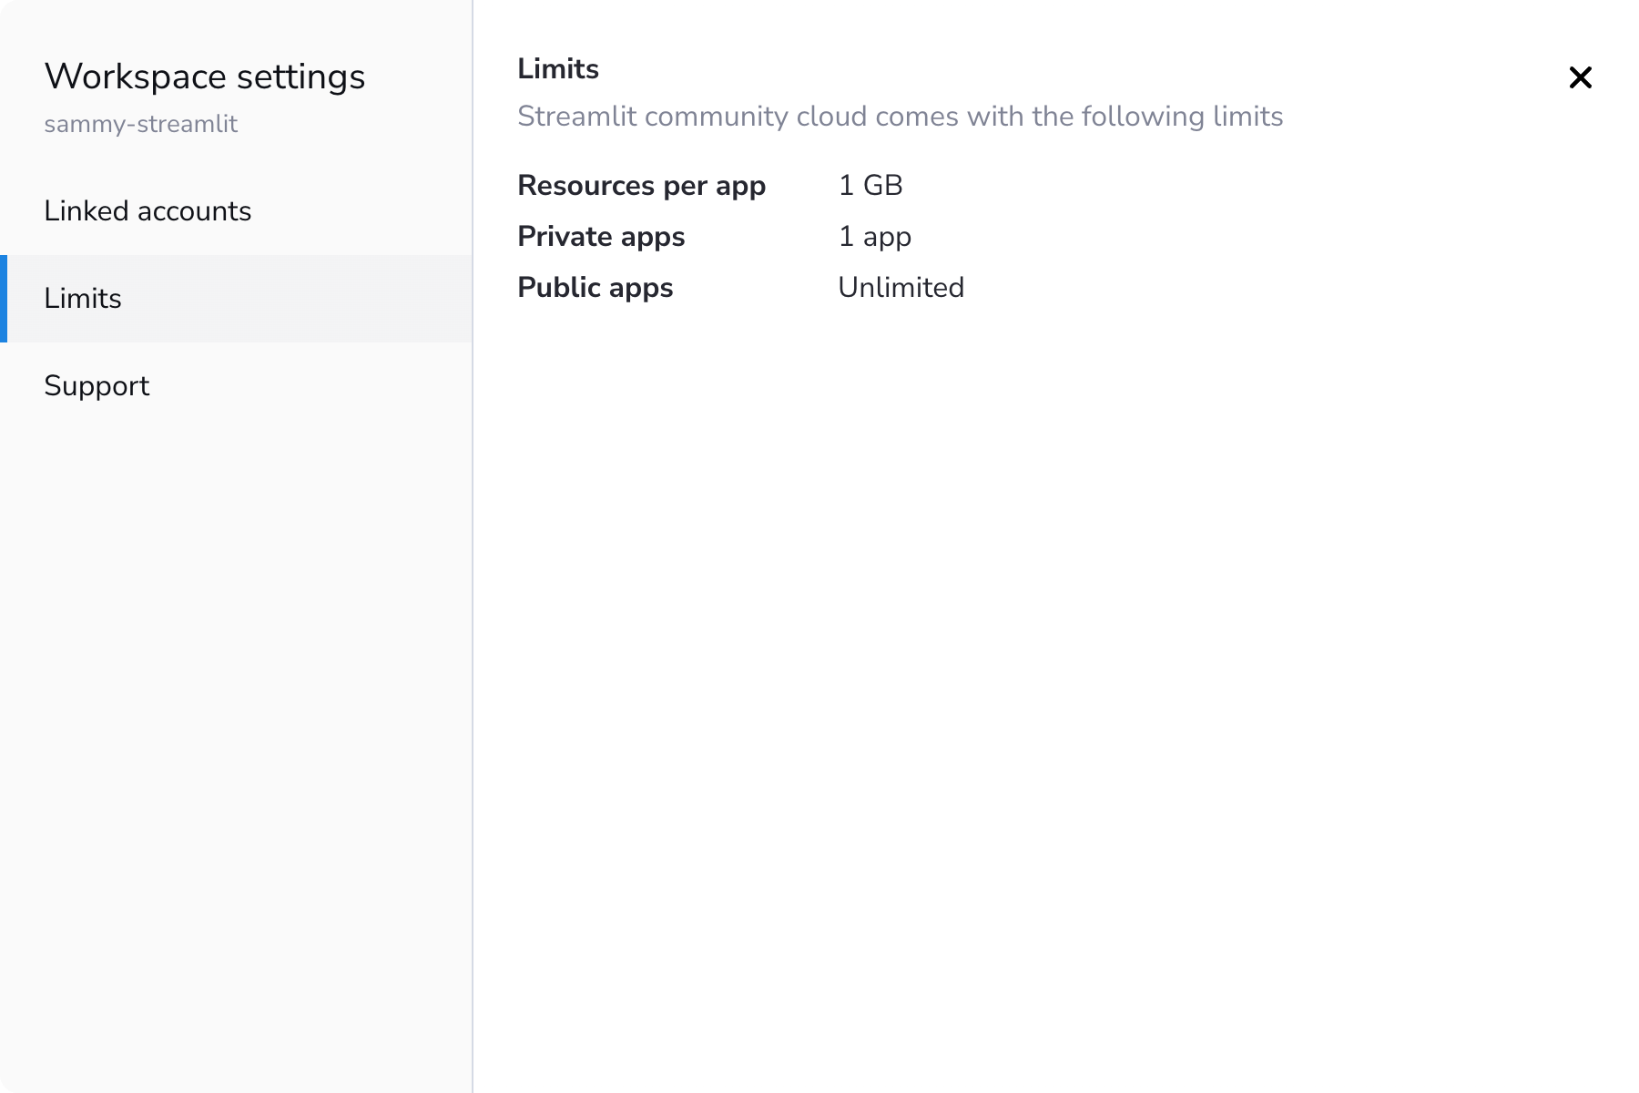Close the Workspace settings dialog

[1581, 77]
